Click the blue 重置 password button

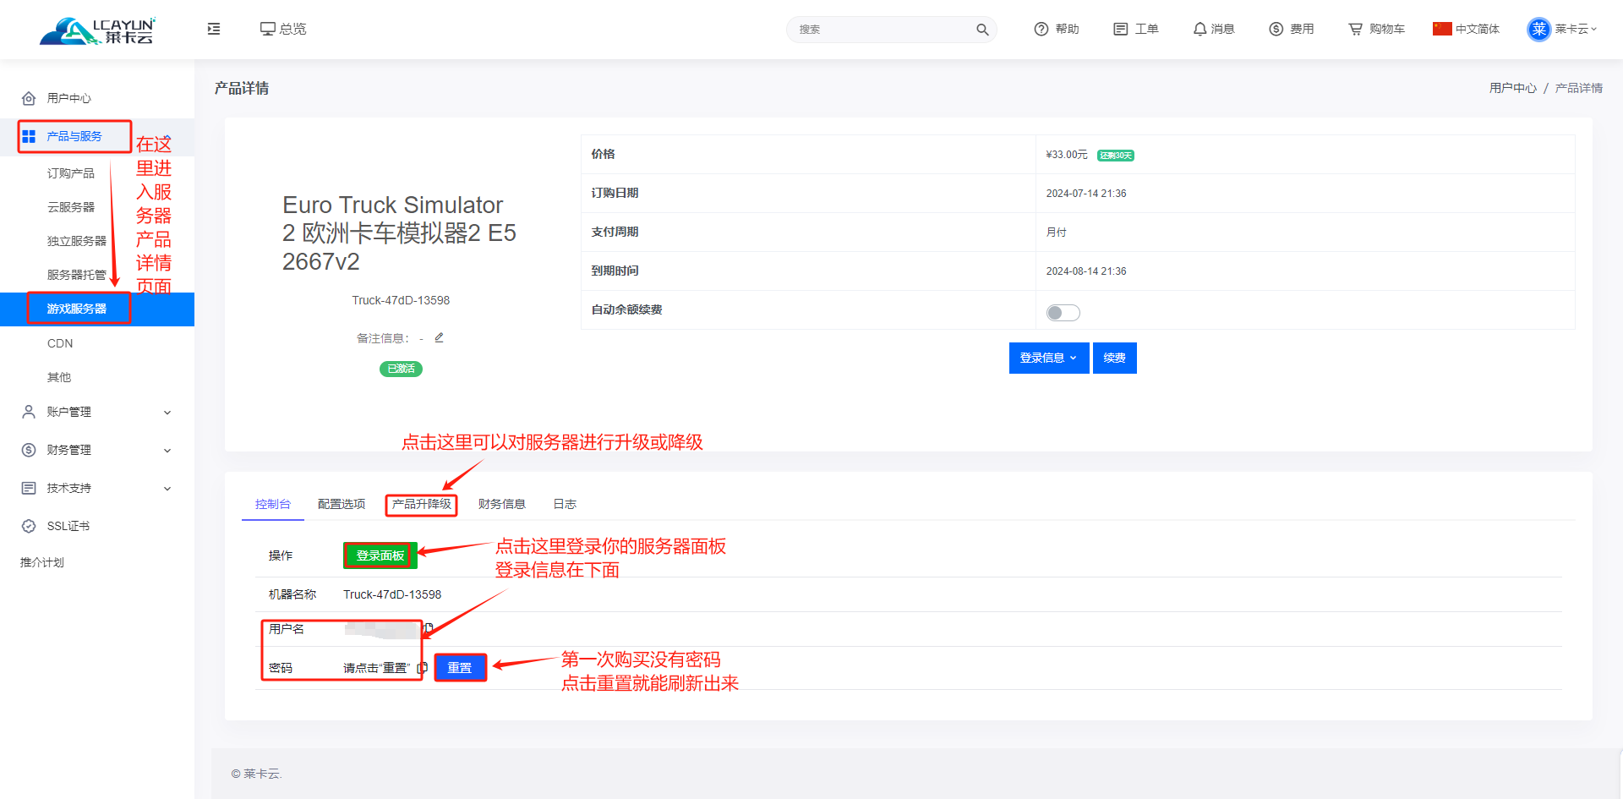[x=460, y=667]
